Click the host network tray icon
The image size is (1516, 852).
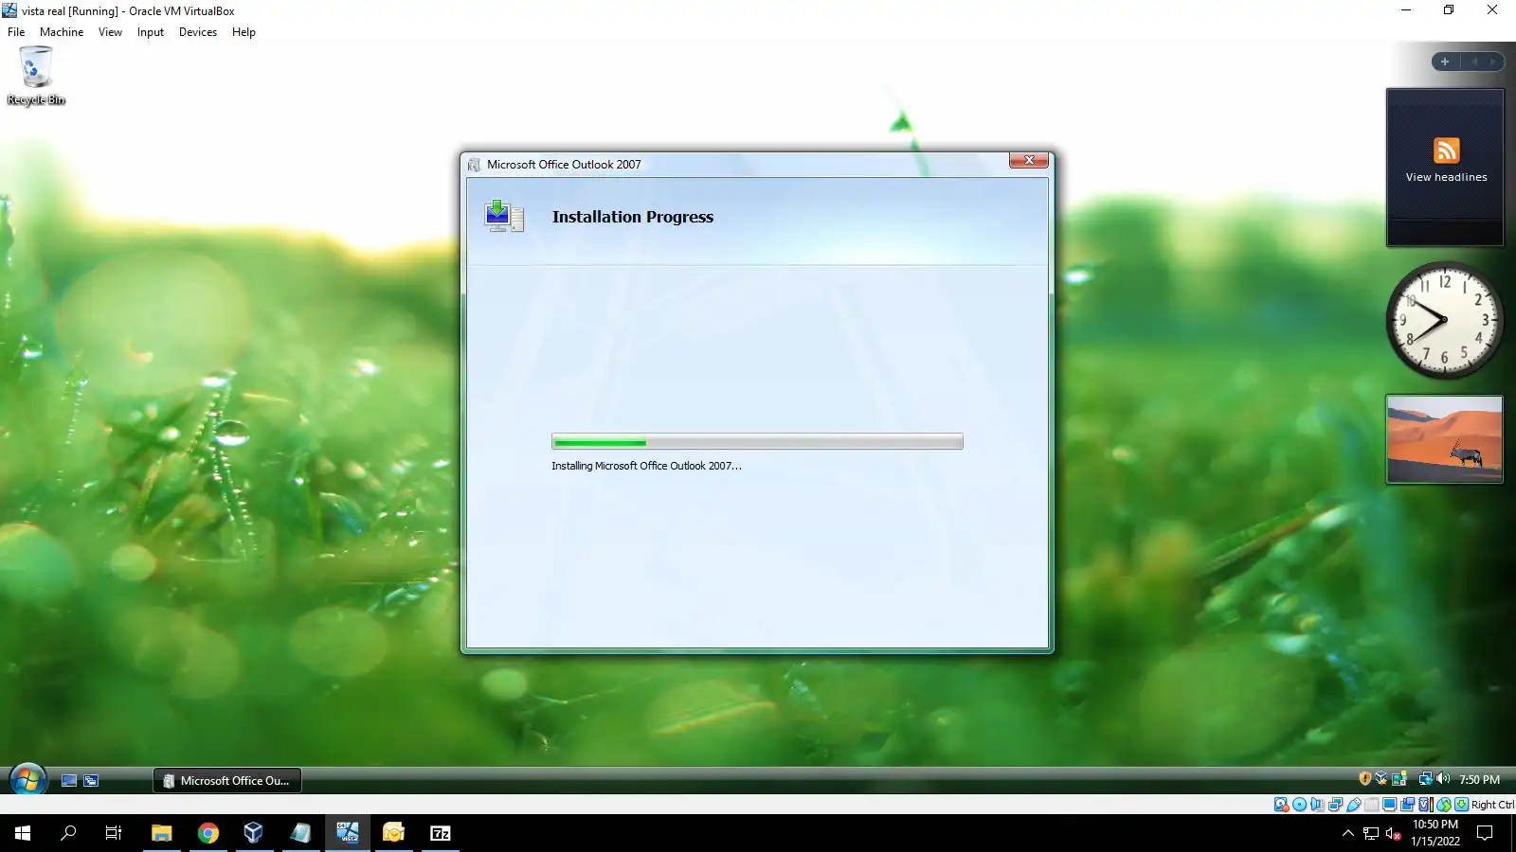tap(1371, 833)
